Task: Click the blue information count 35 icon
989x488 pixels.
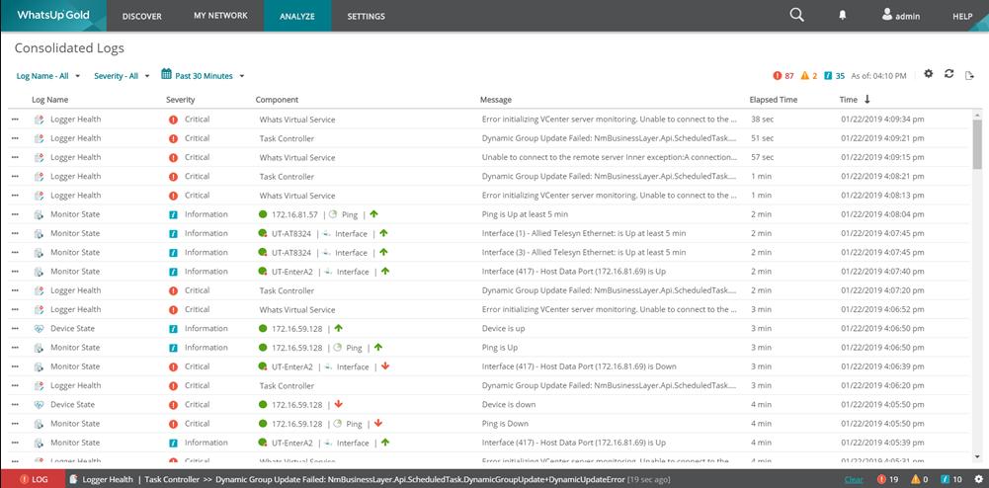Action: coord(830,76)
